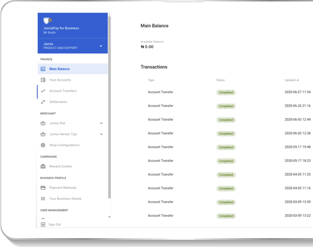Open the Jumia Product and Support dropdown
The height and width of the screenshot is (247, 313).
coord(73,46)
